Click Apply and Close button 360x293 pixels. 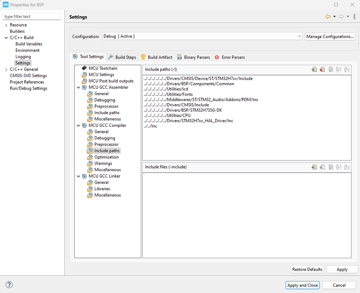click(303, 285)
